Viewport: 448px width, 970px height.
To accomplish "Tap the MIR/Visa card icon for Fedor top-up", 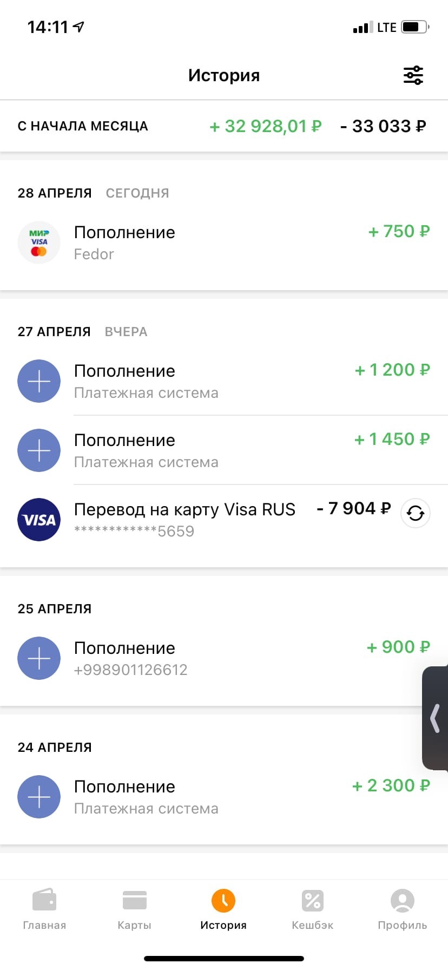I will click(39, 243).
